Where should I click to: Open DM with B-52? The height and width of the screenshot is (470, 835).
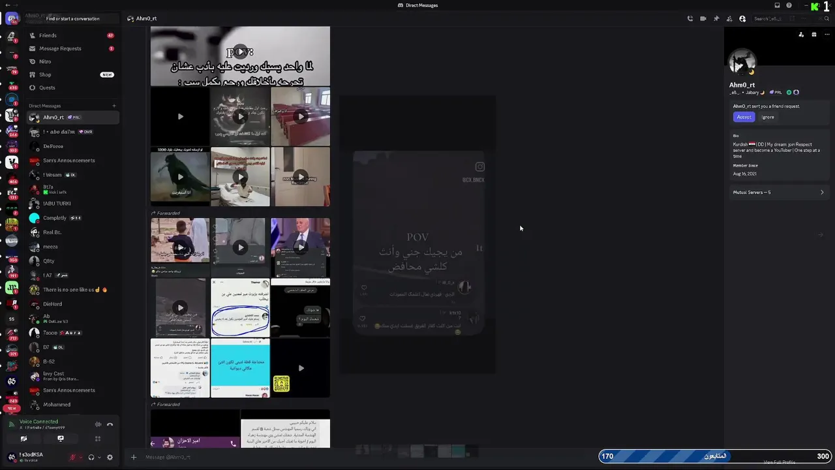pos(72,362)
